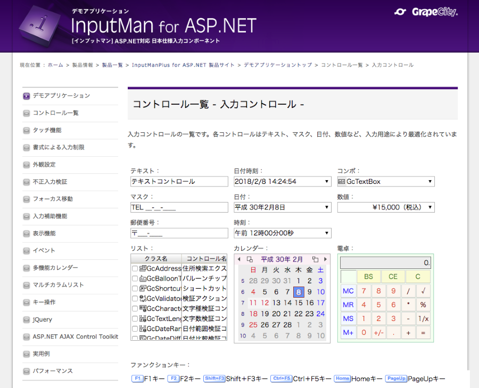Click the F1 function key icon
This screenshot has width=479, height=388.
pyautogui.click(x=137, y=378)
